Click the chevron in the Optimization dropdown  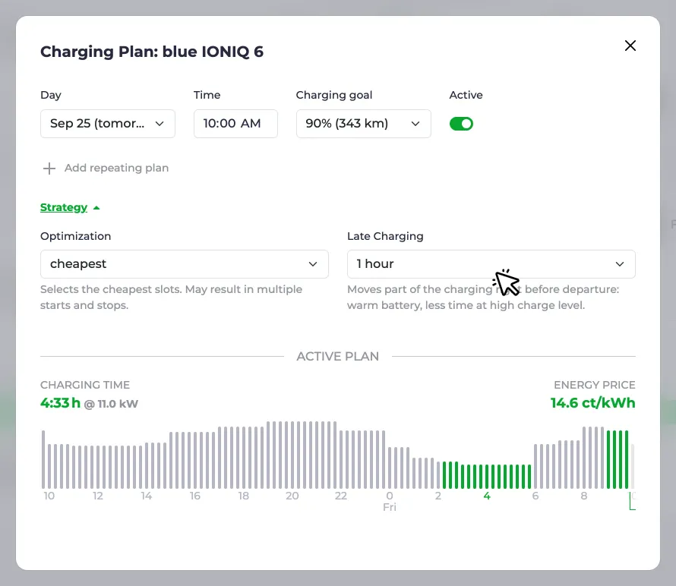pos(313,264)
